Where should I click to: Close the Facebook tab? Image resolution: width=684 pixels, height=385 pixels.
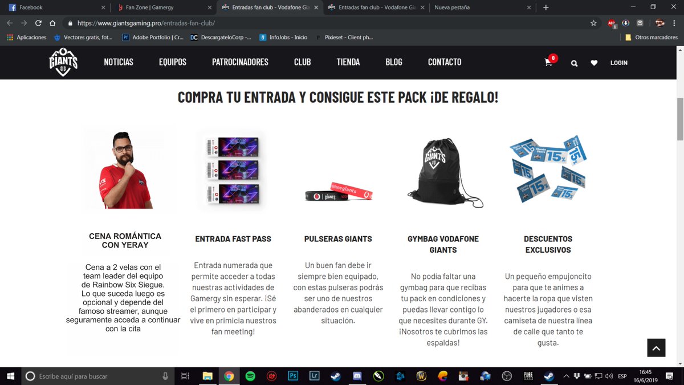[x=103, y=7]
